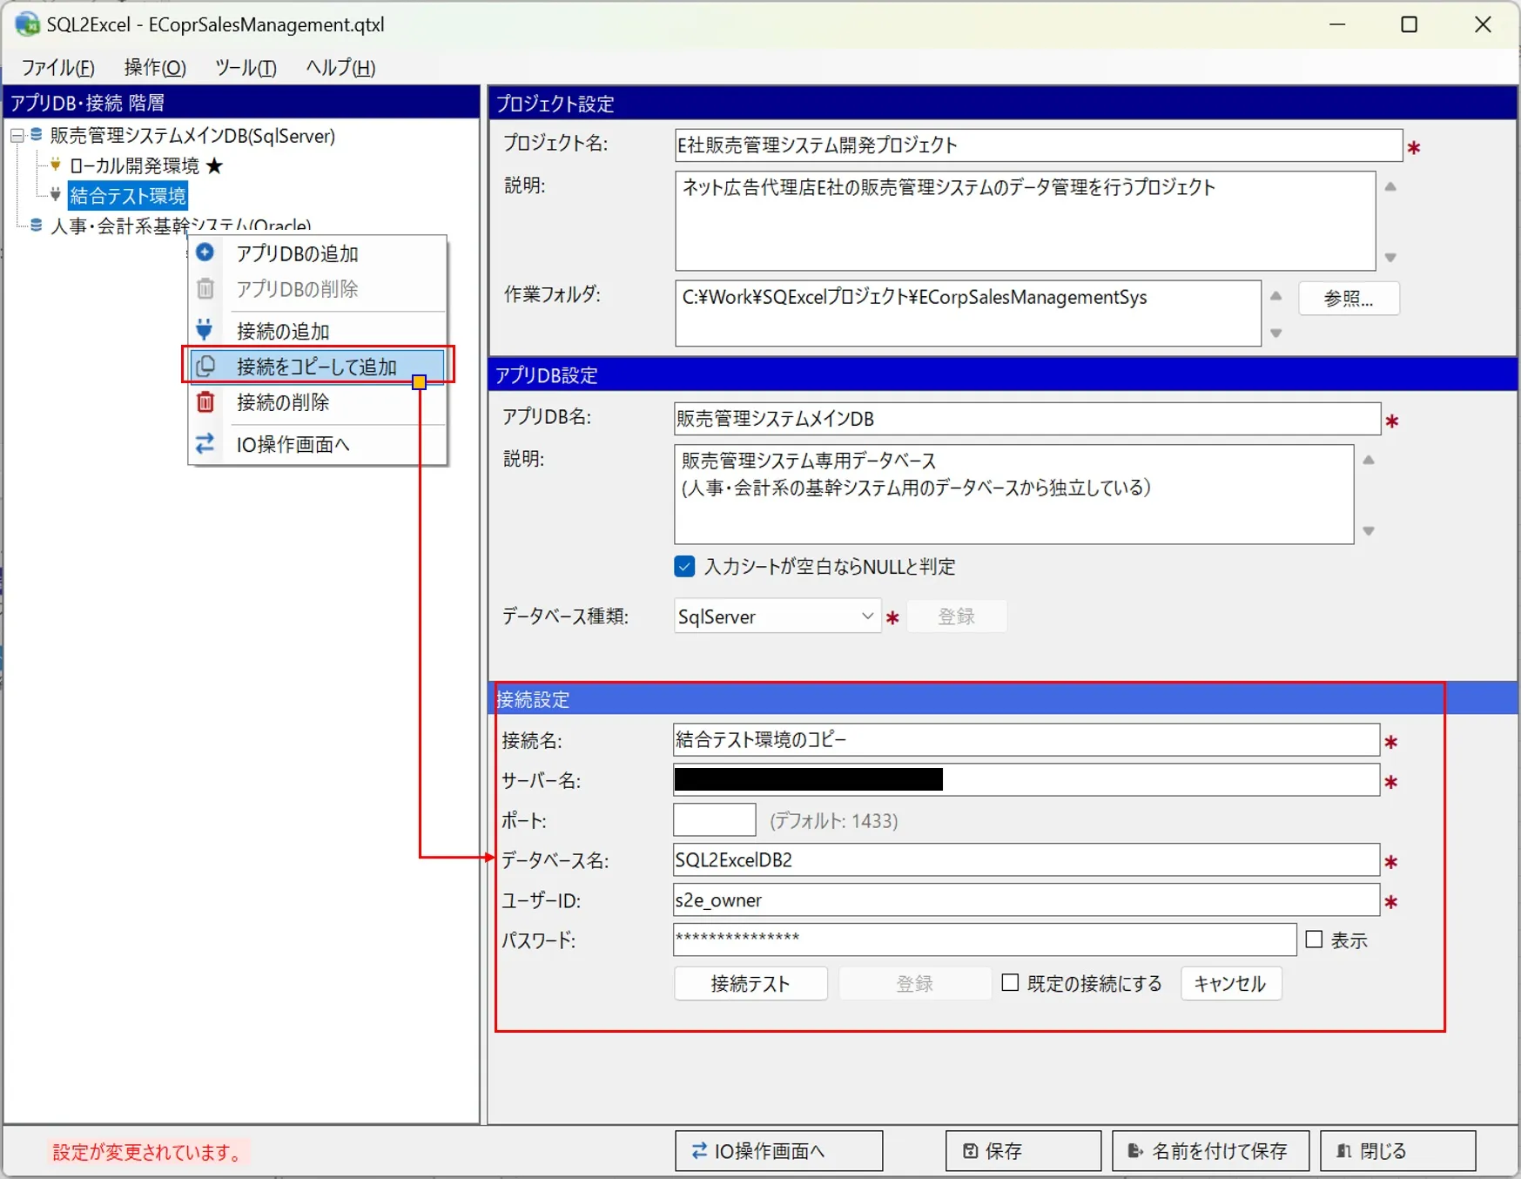Click the database icon of 人事・会計系基幹システム
Screen dimensions: 1521x1179
pos(37,226)
